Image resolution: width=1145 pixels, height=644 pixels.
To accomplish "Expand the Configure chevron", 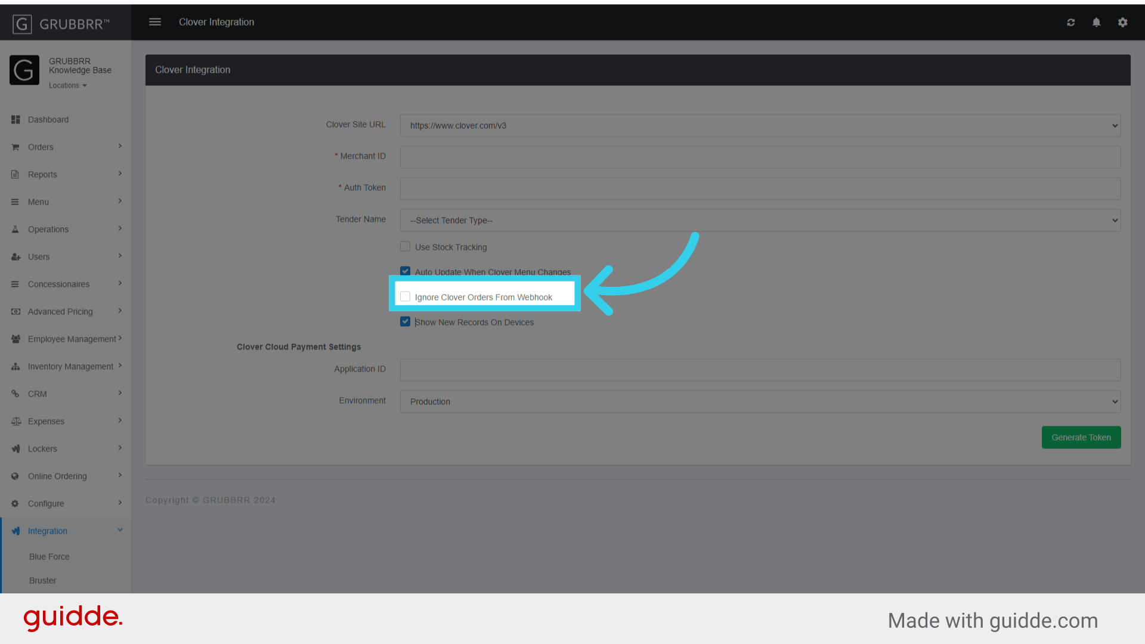I will [x=120, y=503].
